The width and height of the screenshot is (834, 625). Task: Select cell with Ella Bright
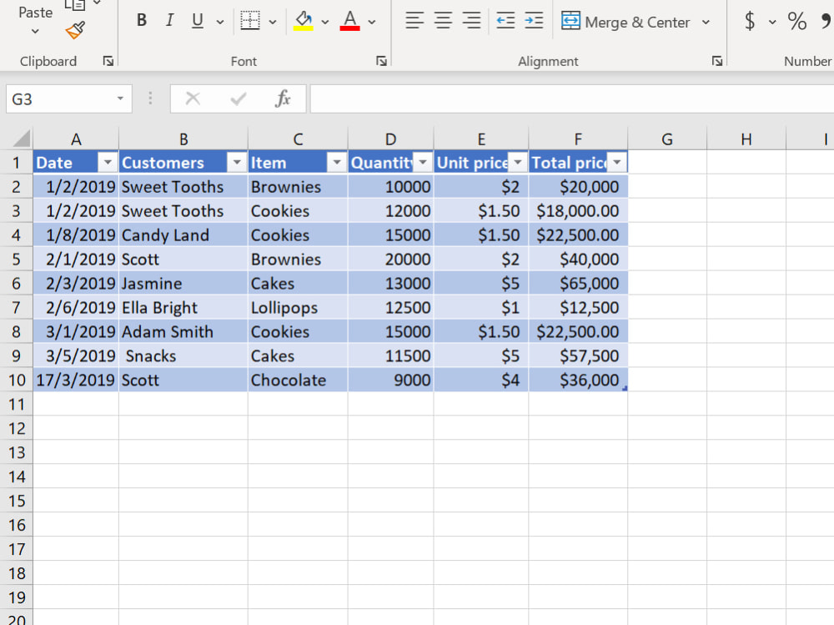pos(183,308)
